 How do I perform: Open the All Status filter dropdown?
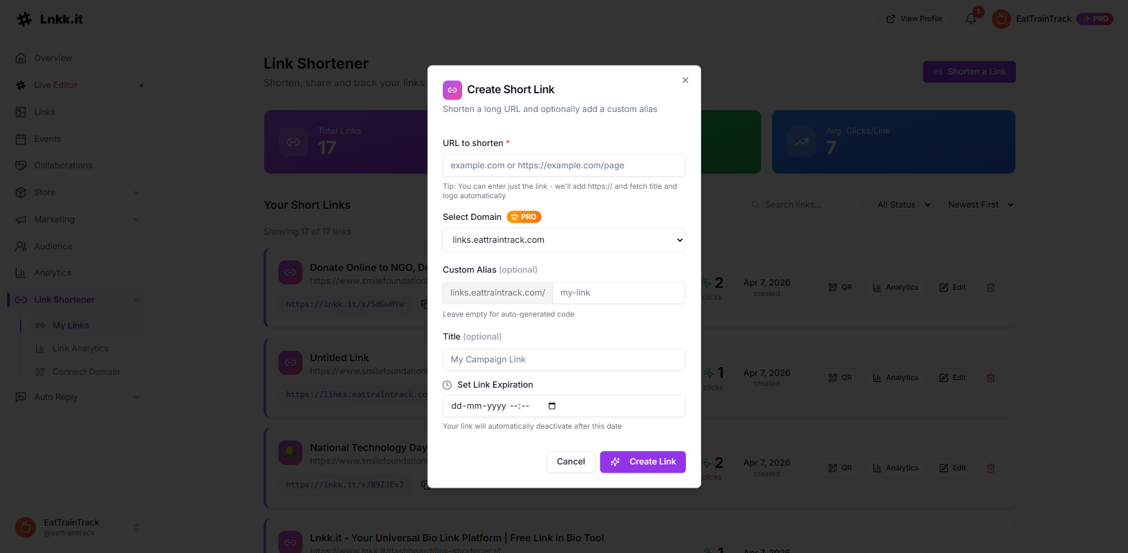[x=903, y=205]
